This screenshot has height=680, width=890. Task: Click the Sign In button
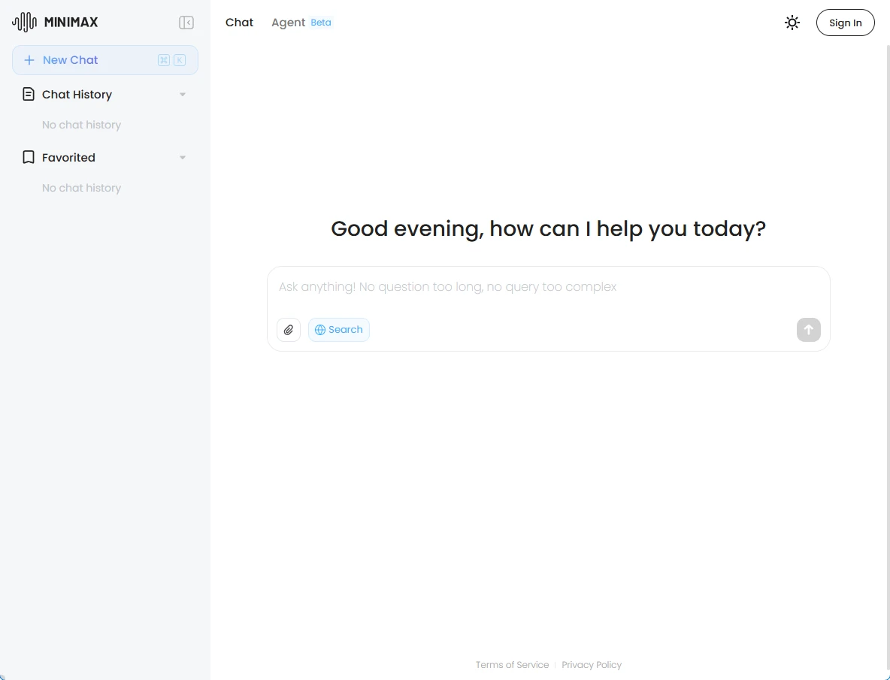click(845, 23)
